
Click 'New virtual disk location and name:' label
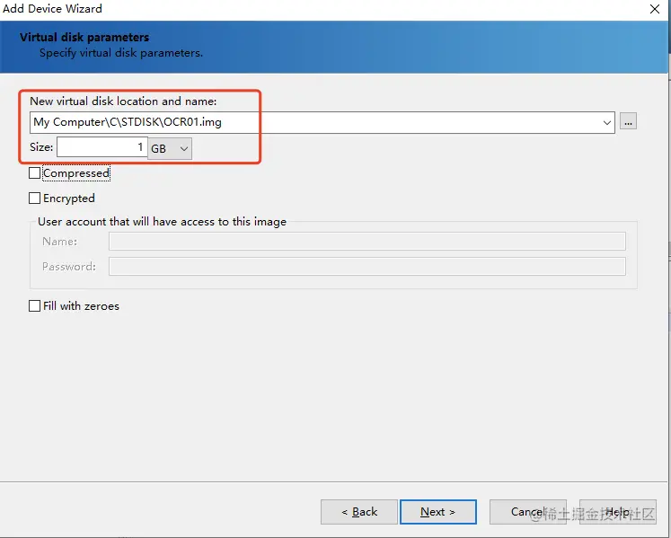click(123, 101)
